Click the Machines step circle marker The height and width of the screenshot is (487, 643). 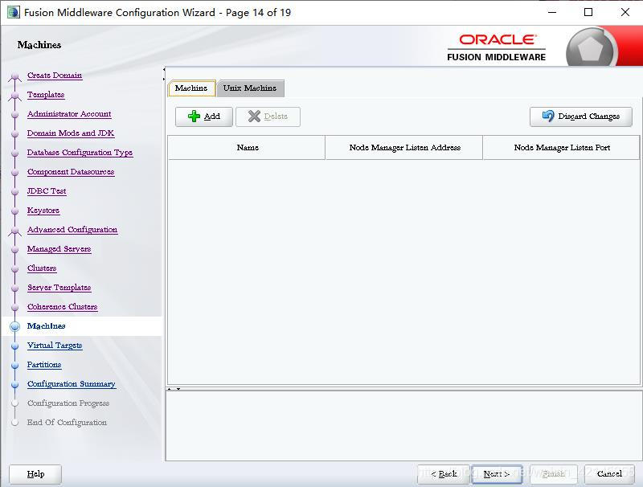[15, 326]
